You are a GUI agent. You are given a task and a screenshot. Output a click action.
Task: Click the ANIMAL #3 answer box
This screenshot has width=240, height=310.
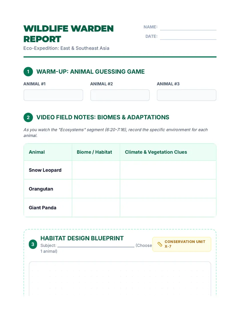click(x=186, y=95)
